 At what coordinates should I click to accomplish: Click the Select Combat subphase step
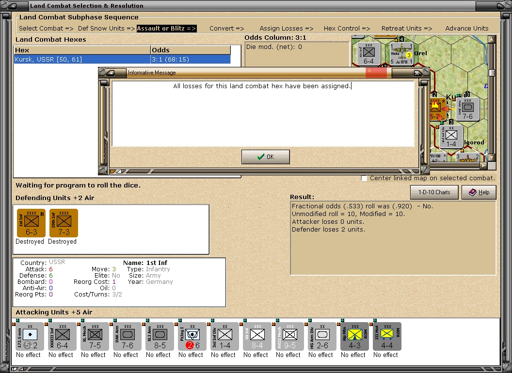(x=46, y=29)
